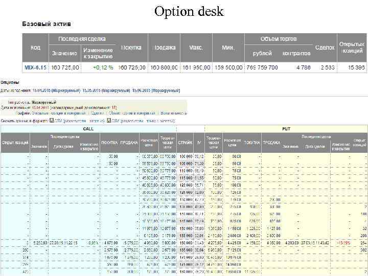This screenshot has width=368, height=276.
Task: Click the 161 950,00 maximum price cell
Action: 196,67
